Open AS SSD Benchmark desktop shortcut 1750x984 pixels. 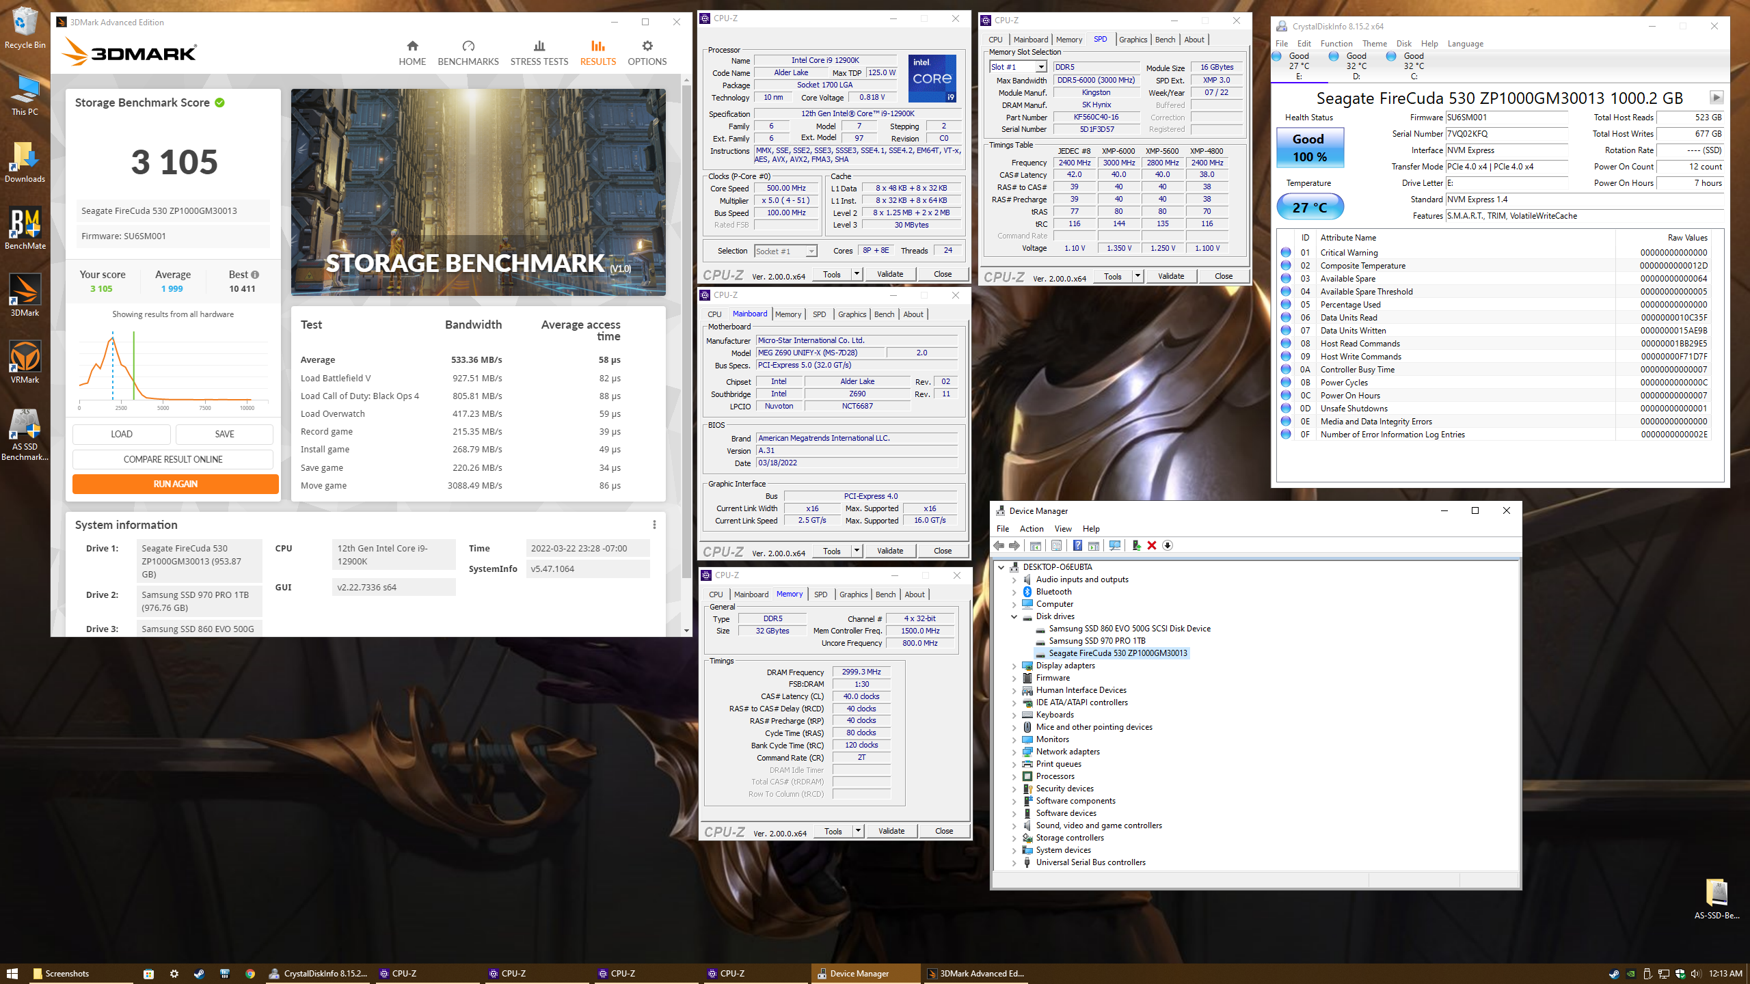click(25, 435)
